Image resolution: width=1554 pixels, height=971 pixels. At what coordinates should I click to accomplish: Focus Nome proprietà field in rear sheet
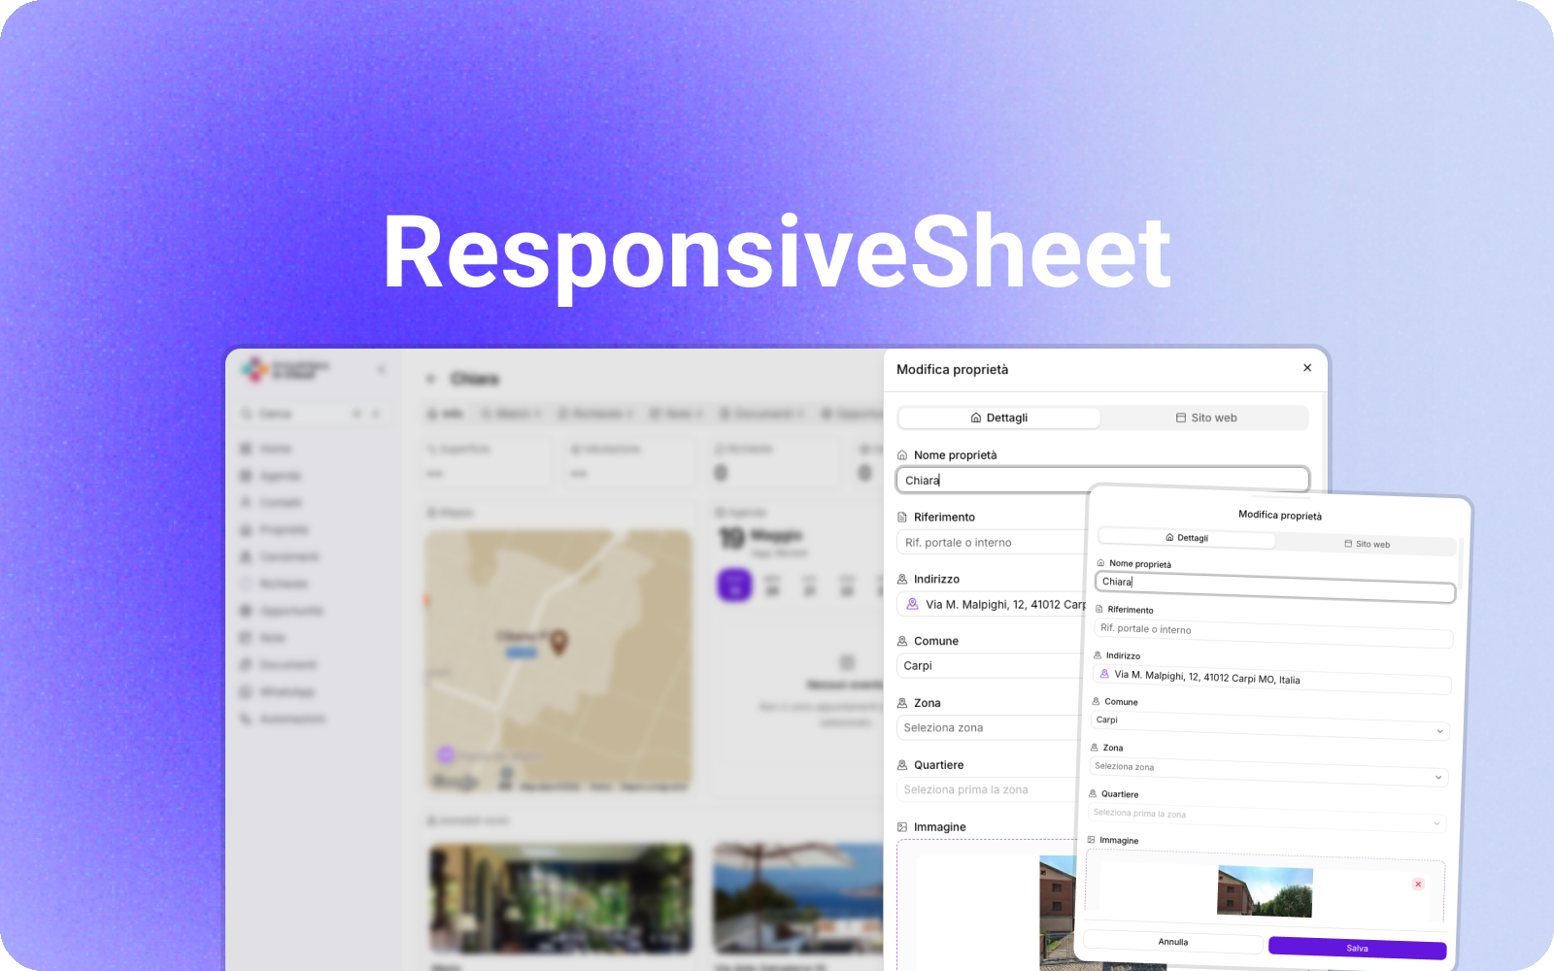click(x=1102, y=480)
